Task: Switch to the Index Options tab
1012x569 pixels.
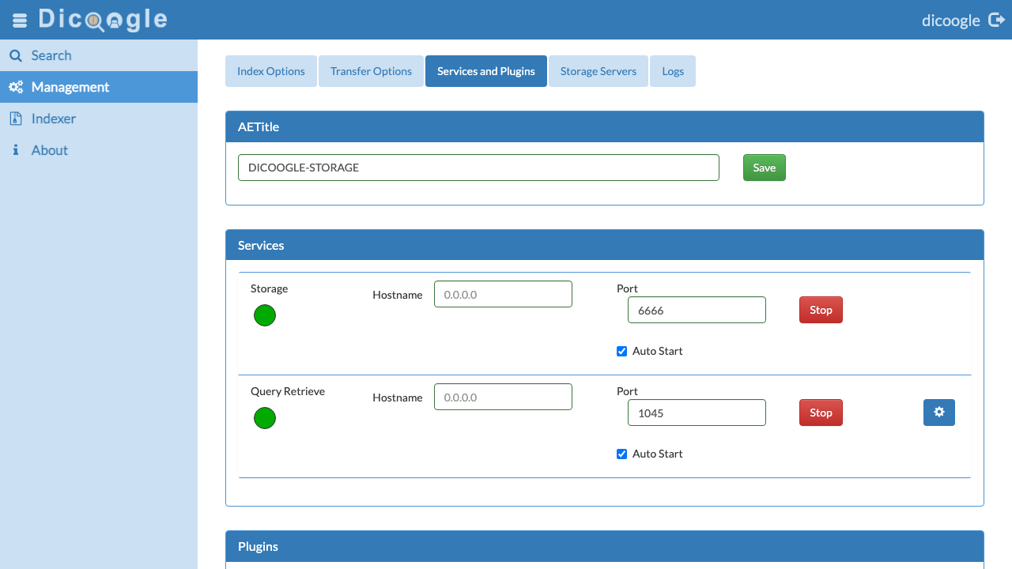Action: (x=271, y=71)
